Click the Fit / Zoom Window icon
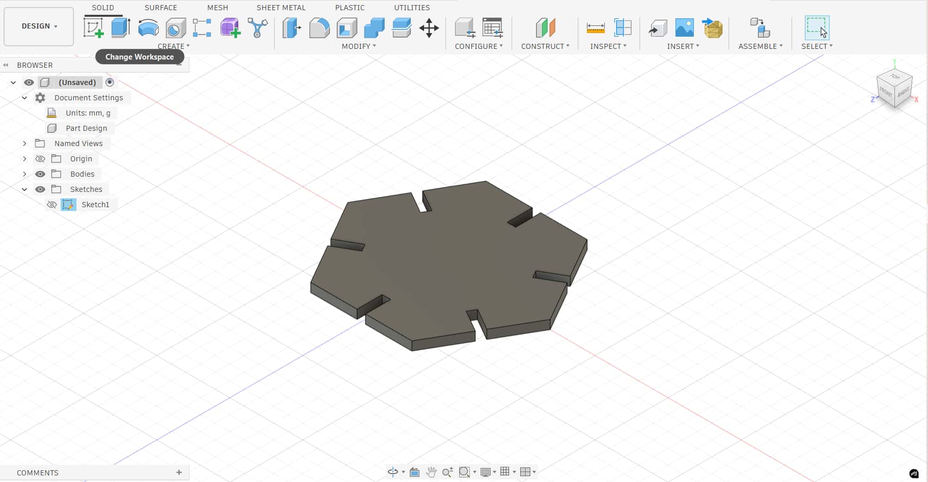Viewport: 928px width, 482px height. point(464,472)
